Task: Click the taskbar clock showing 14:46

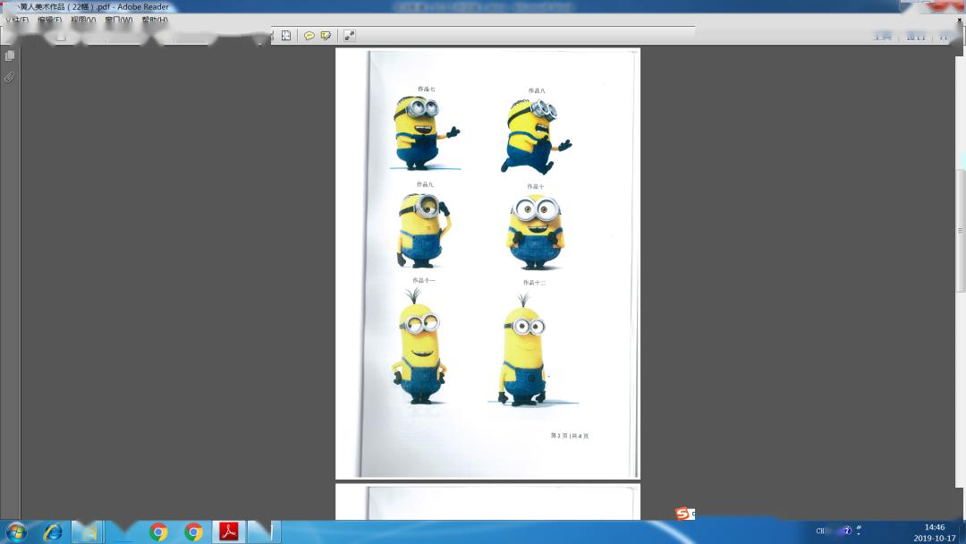Action: 934,532
